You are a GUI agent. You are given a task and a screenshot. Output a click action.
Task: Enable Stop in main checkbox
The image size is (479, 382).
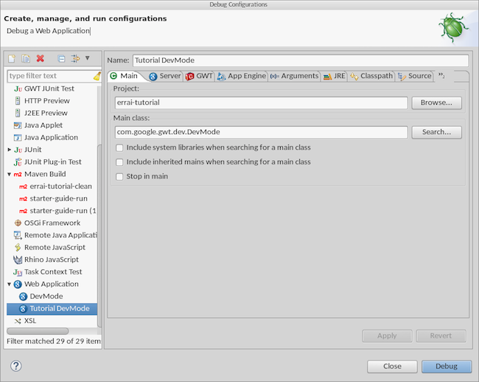click(119, 177)
